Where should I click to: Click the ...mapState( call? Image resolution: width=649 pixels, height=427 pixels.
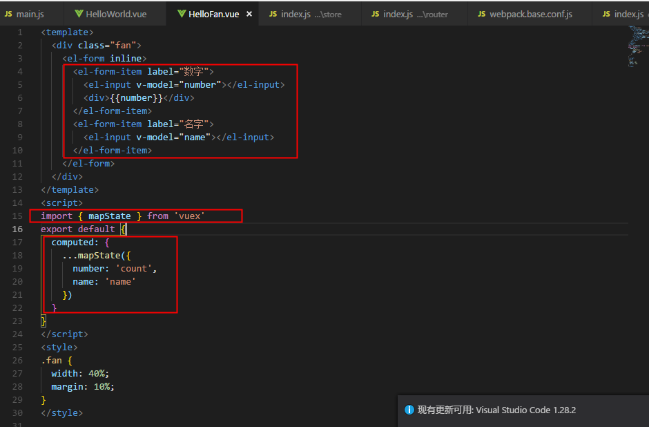[94, 256]
